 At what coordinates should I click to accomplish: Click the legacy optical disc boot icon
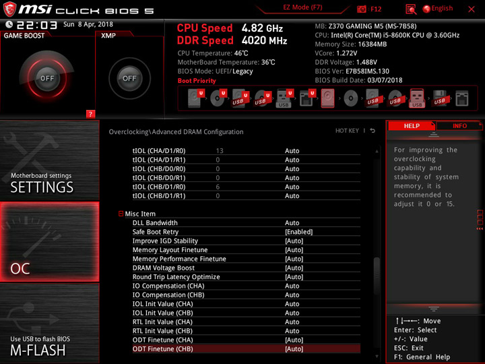(351, 98)
